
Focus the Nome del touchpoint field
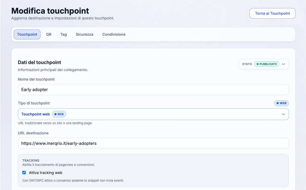(153, 89)
